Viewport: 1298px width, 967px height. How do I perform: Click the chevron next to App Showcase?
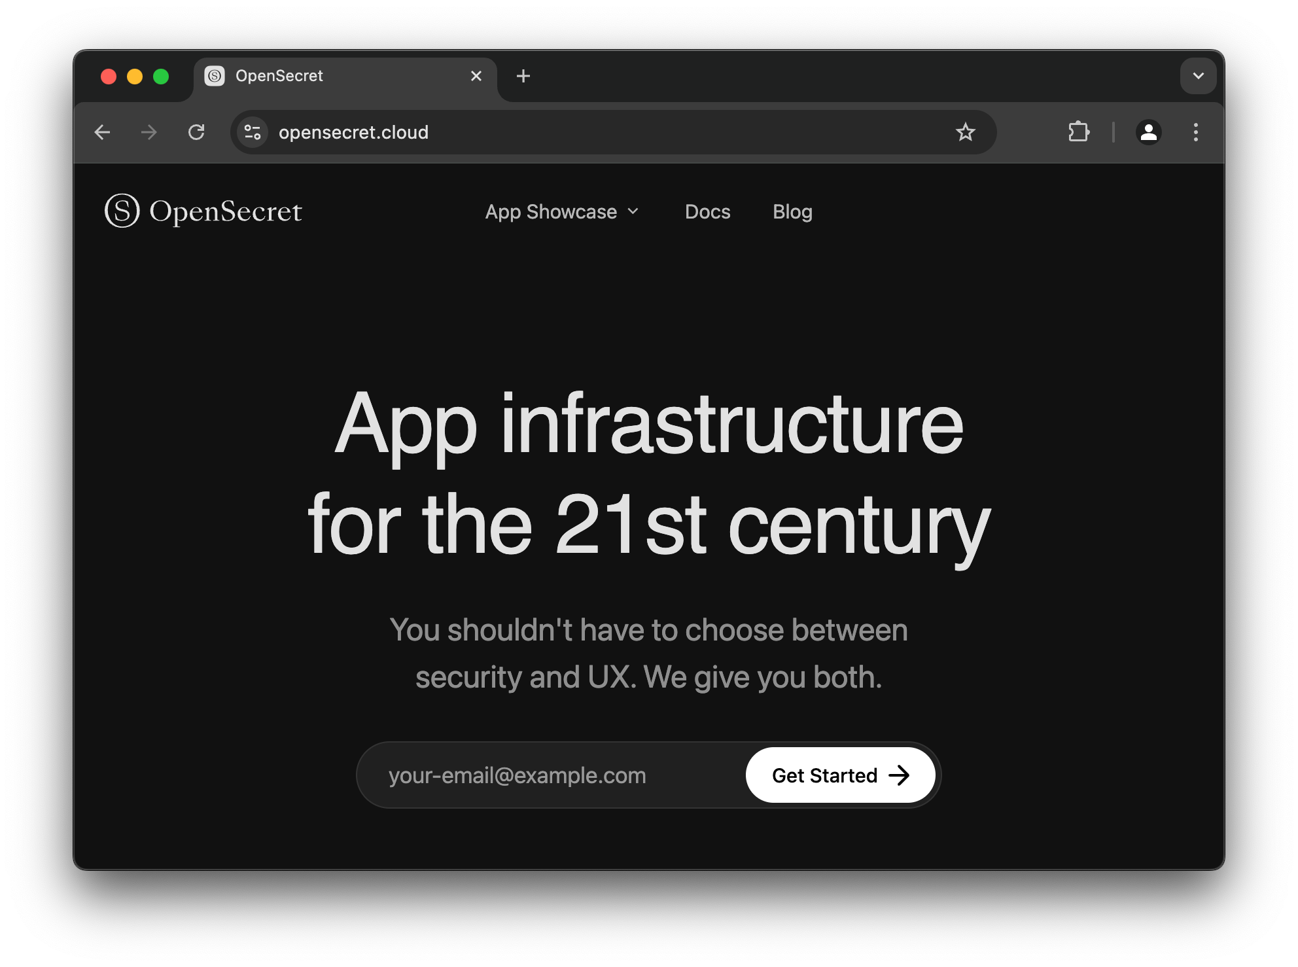633,211
